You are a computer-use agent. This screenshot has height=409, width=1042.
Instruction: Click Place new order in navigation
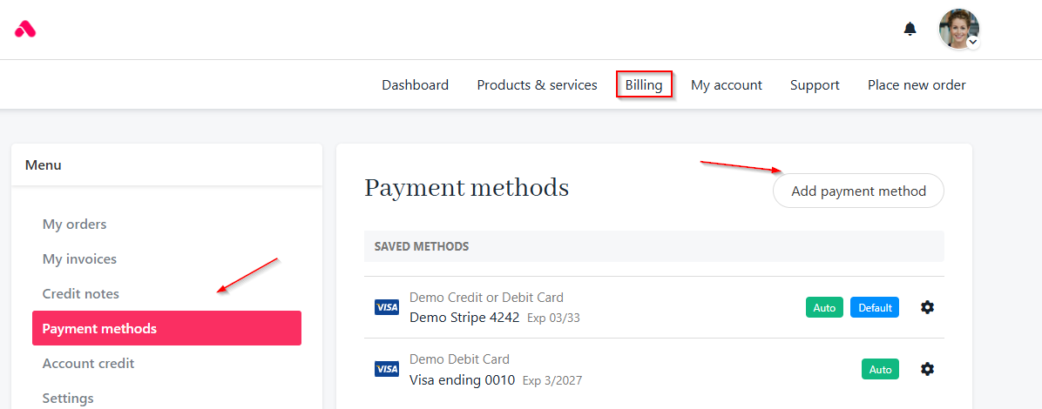click(x=917, y=85)
